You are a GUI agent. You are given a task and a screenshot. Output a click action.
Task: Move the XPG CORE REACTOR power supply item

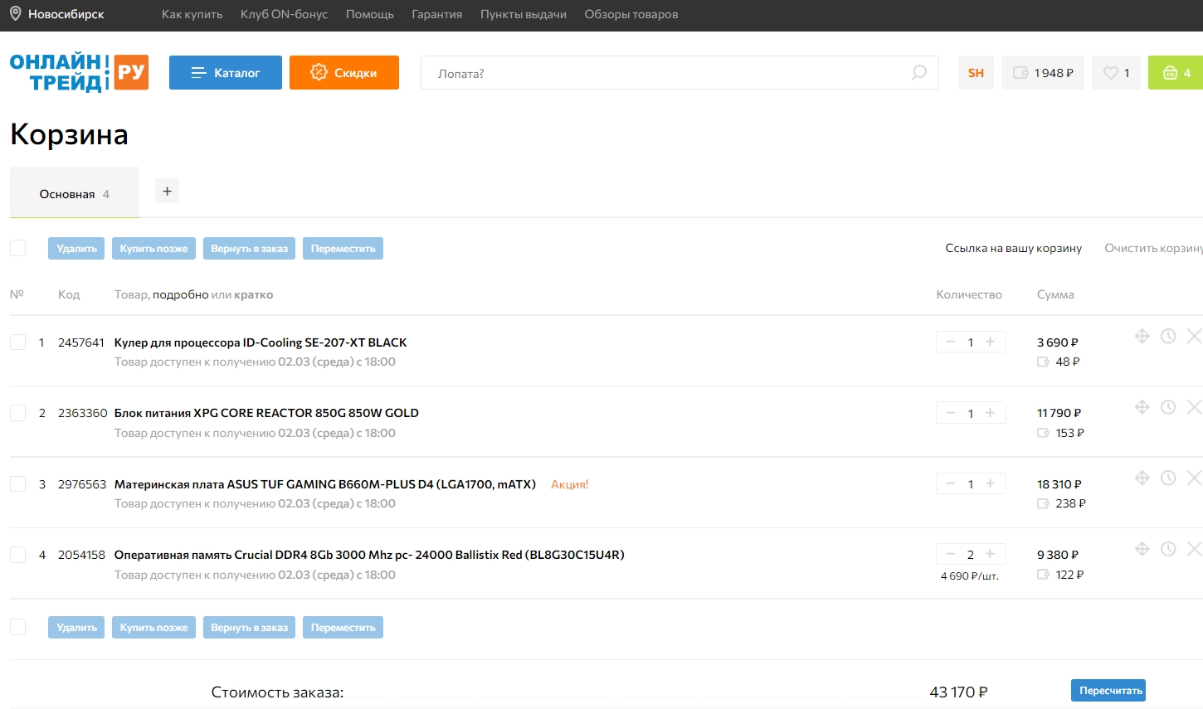[1142, 407]
